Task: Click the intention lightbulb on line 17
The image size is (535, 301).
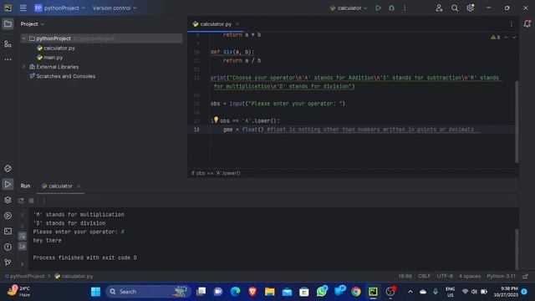Action: click(x=216, y=120)
